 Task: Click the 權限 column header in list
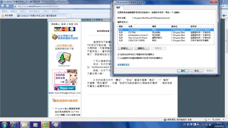click(x=161, y=26)
